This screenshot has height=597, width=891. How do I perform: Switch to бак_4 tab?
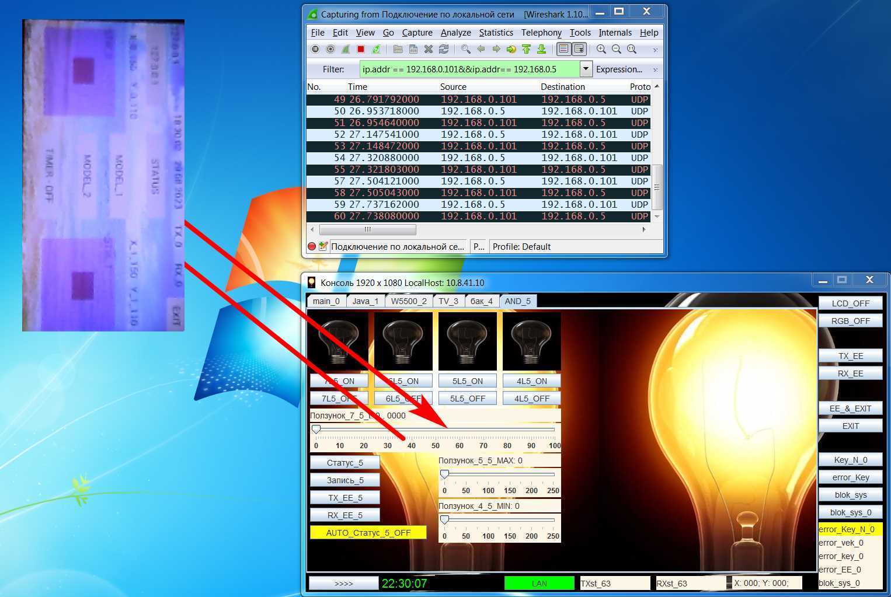point(482,301)
